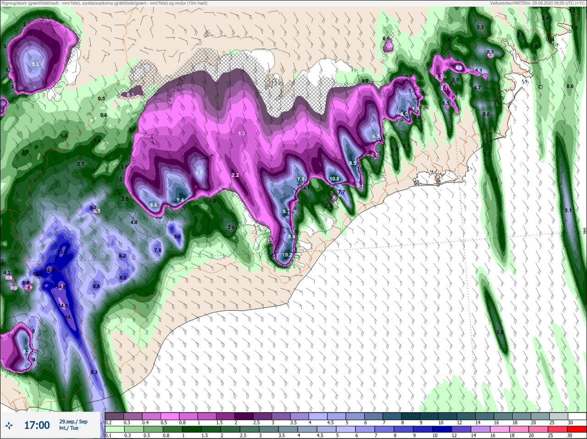Screen dimensions: 587x439
Task: Click the 5.0 value on the map
Action: tap(486, 114)
